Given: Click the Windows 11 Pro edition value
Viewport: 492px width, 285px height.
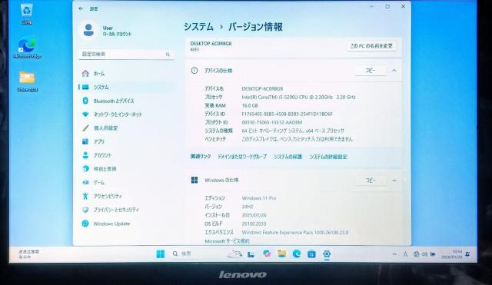Looking at the screenshot, I should [x=259, y=198].
